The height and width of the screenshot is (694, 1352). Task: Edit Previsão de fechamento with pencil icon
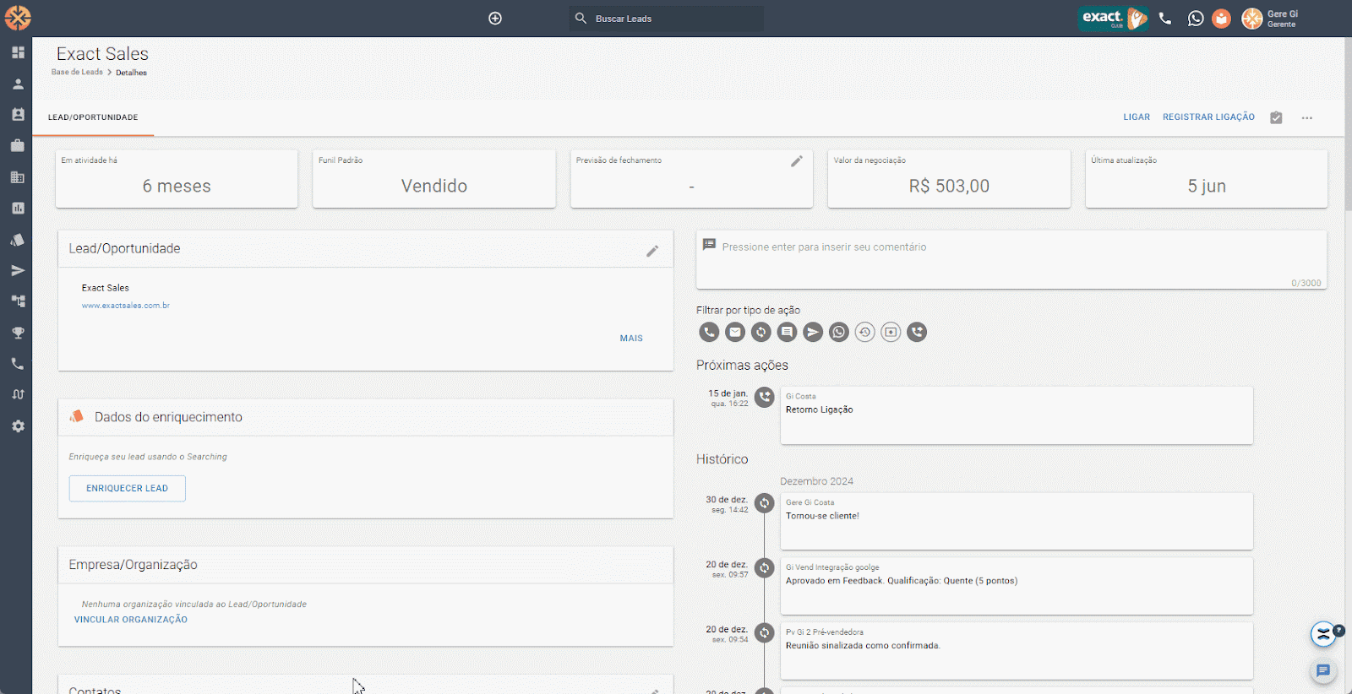coord(797,161)
